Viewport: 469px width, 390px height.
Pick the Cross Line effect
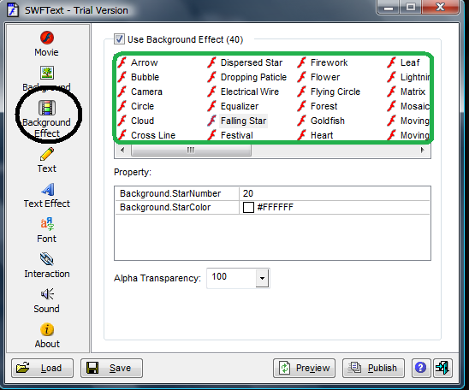(146, 135)
